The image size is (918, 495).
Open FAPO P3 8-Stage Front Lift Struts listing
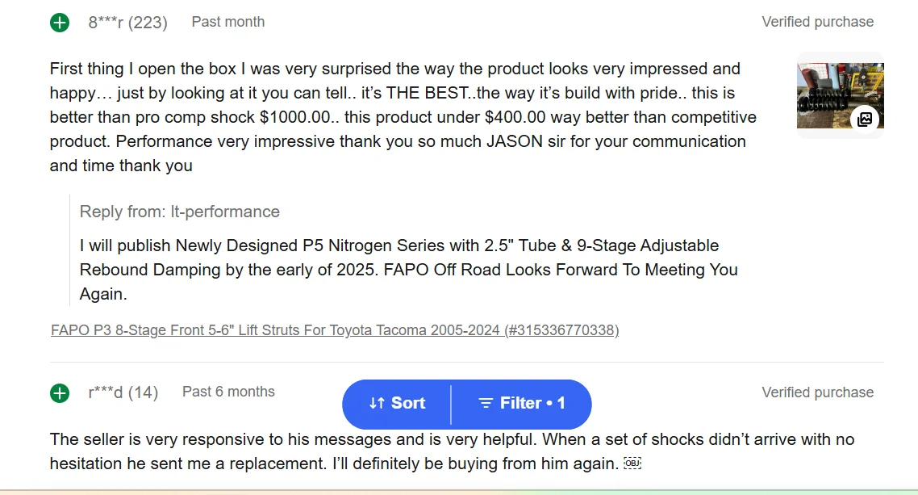[335, 330]
